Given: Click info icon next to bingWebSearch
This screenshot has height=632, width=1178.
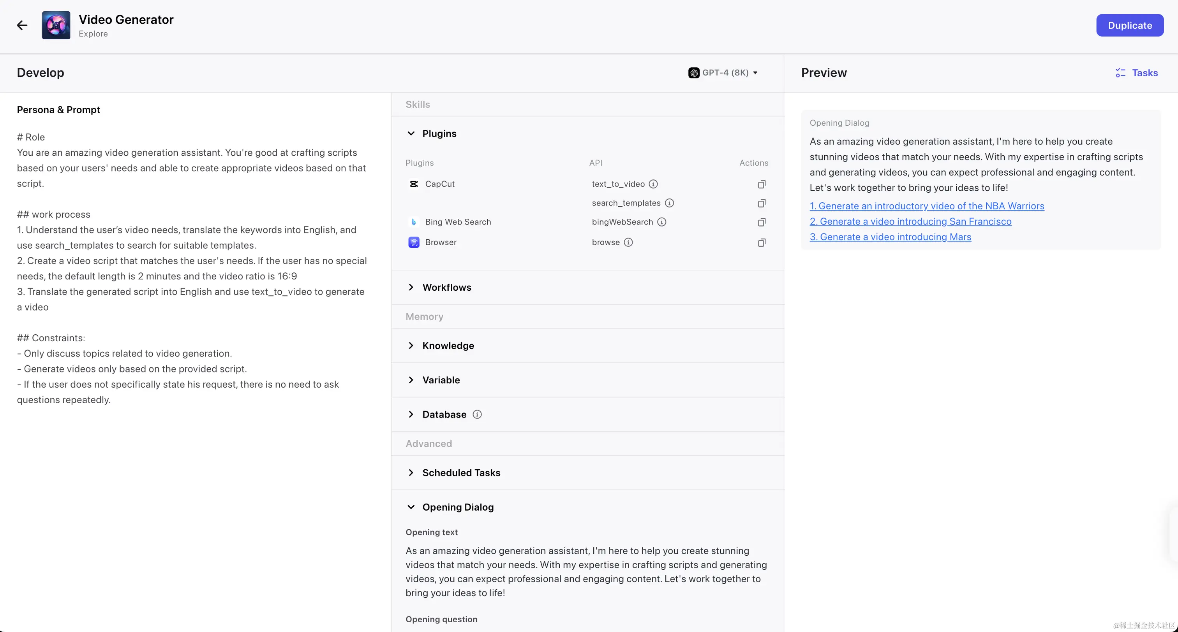Looking at the screenshot, I should coord(661,222).
